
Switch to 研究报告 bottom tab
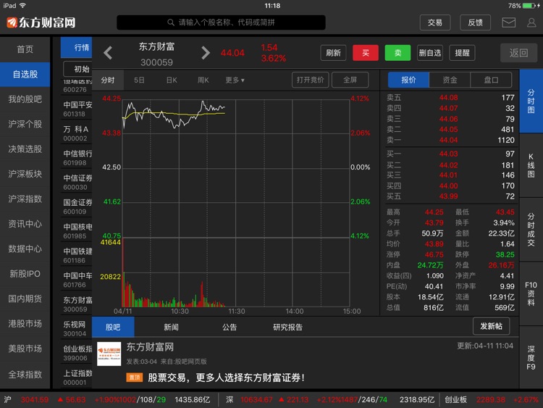coord(287,327)
